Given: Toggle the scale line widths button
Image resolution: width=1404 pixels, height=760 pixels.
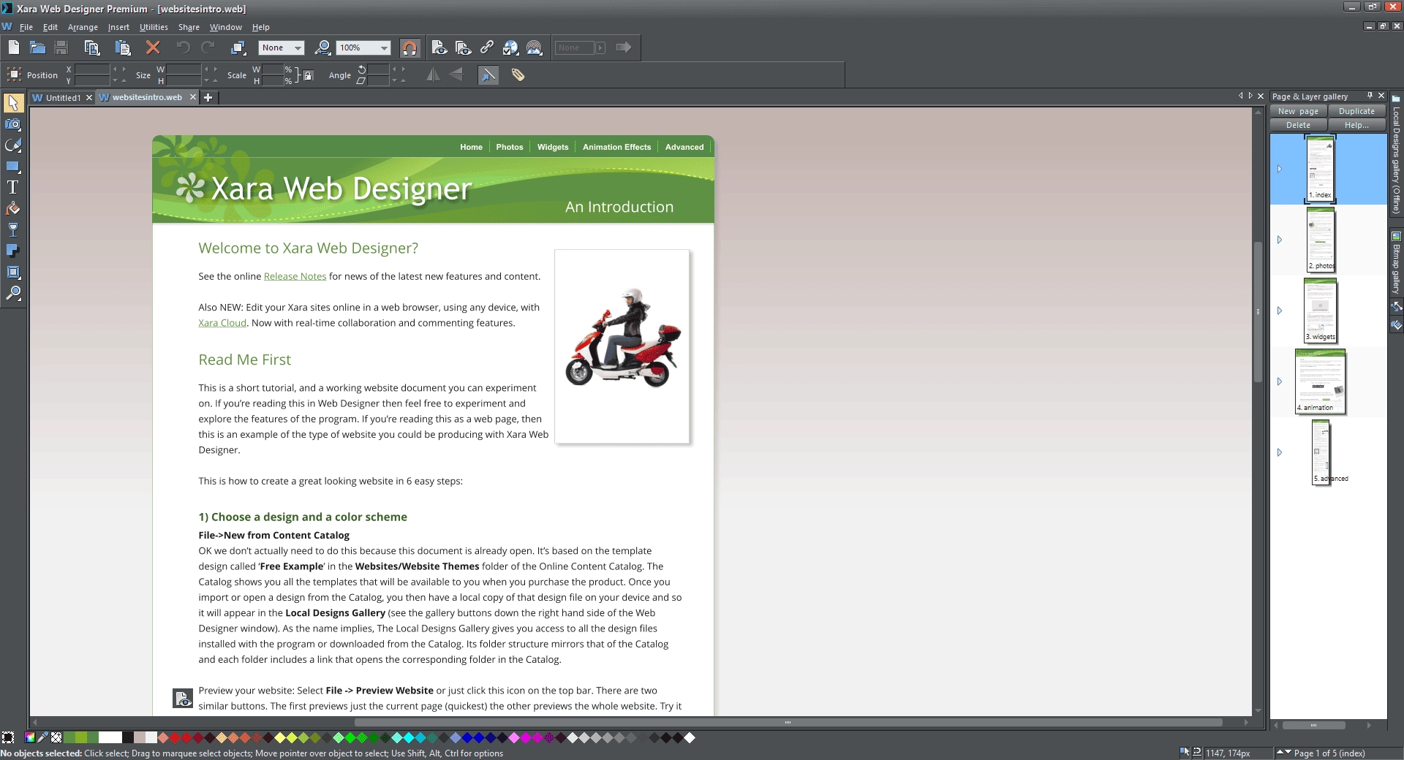Looking at the screenshot, I should tap(488, 75).
